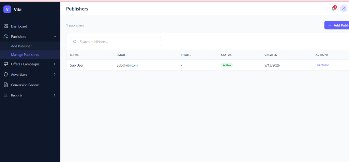Click the Offers / Campaigns megaphone icon
Viewport: 349px width, 162px height.
(6, 64)
